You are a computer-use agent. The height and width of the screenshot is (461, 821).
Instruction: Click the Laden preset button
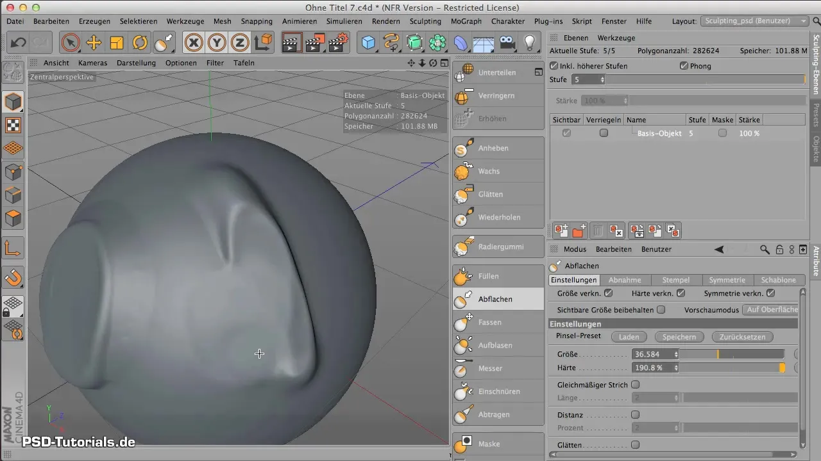(x=629, y=337)
